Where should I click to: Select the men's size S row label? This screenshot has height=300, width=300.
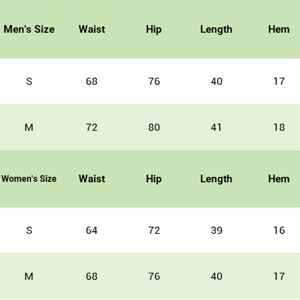point(29,81)
